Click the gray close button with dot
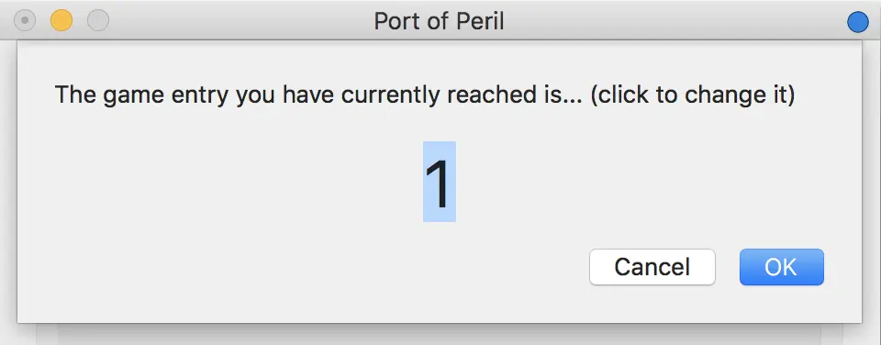Viewport: 881px width, 345px height. point(25,21)
